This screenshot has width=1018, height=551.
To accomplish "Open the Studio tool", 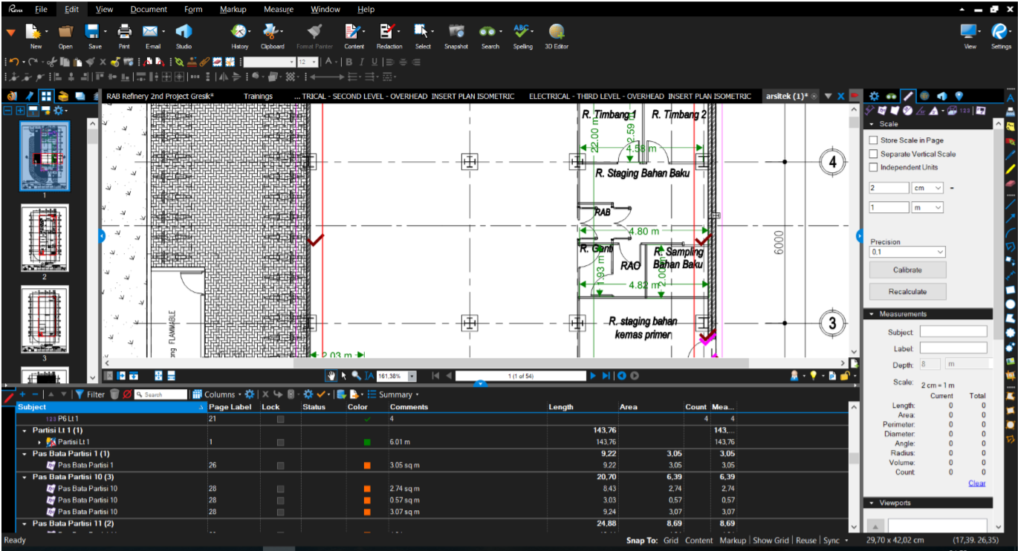I will coord(184,32).
